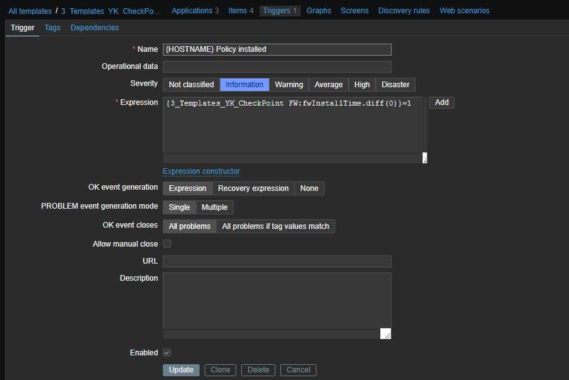569x380 pixels.
Task: Toggle the Enabled checkbox
Action: (167, 352)
